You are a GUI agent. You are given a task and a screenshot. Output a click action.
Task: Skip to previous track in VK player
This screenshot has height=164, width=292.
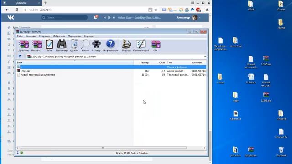(104, 18)
